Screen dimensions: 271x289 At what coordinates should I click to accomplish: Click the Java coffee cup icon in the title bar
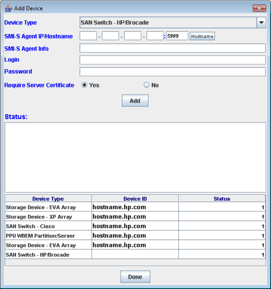8,8
